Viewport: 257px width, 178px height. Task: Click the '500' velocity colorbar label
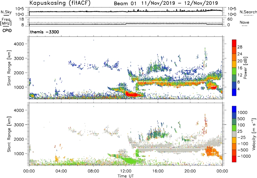click(x=241, y=119)
